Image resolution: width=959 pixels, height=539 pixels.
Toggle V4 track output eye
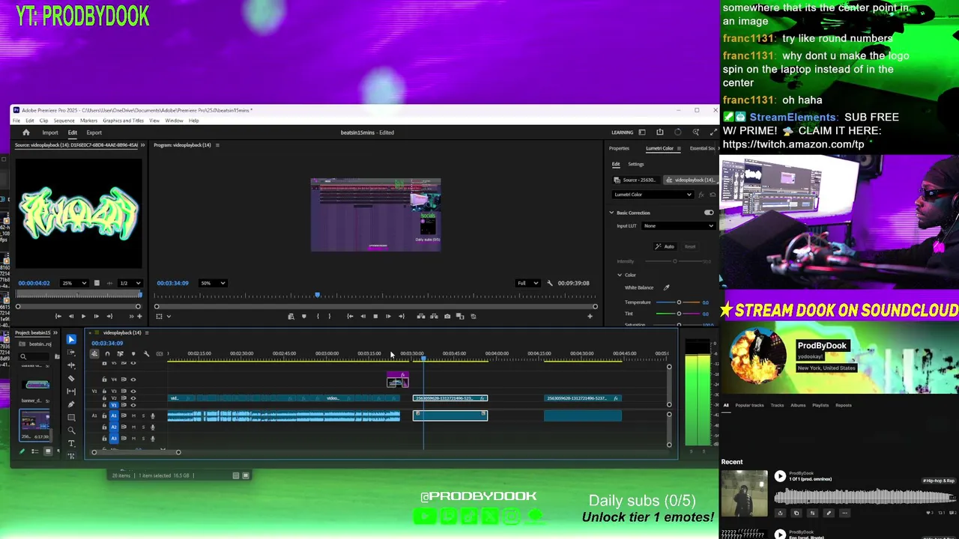click(x=133, y=380)
